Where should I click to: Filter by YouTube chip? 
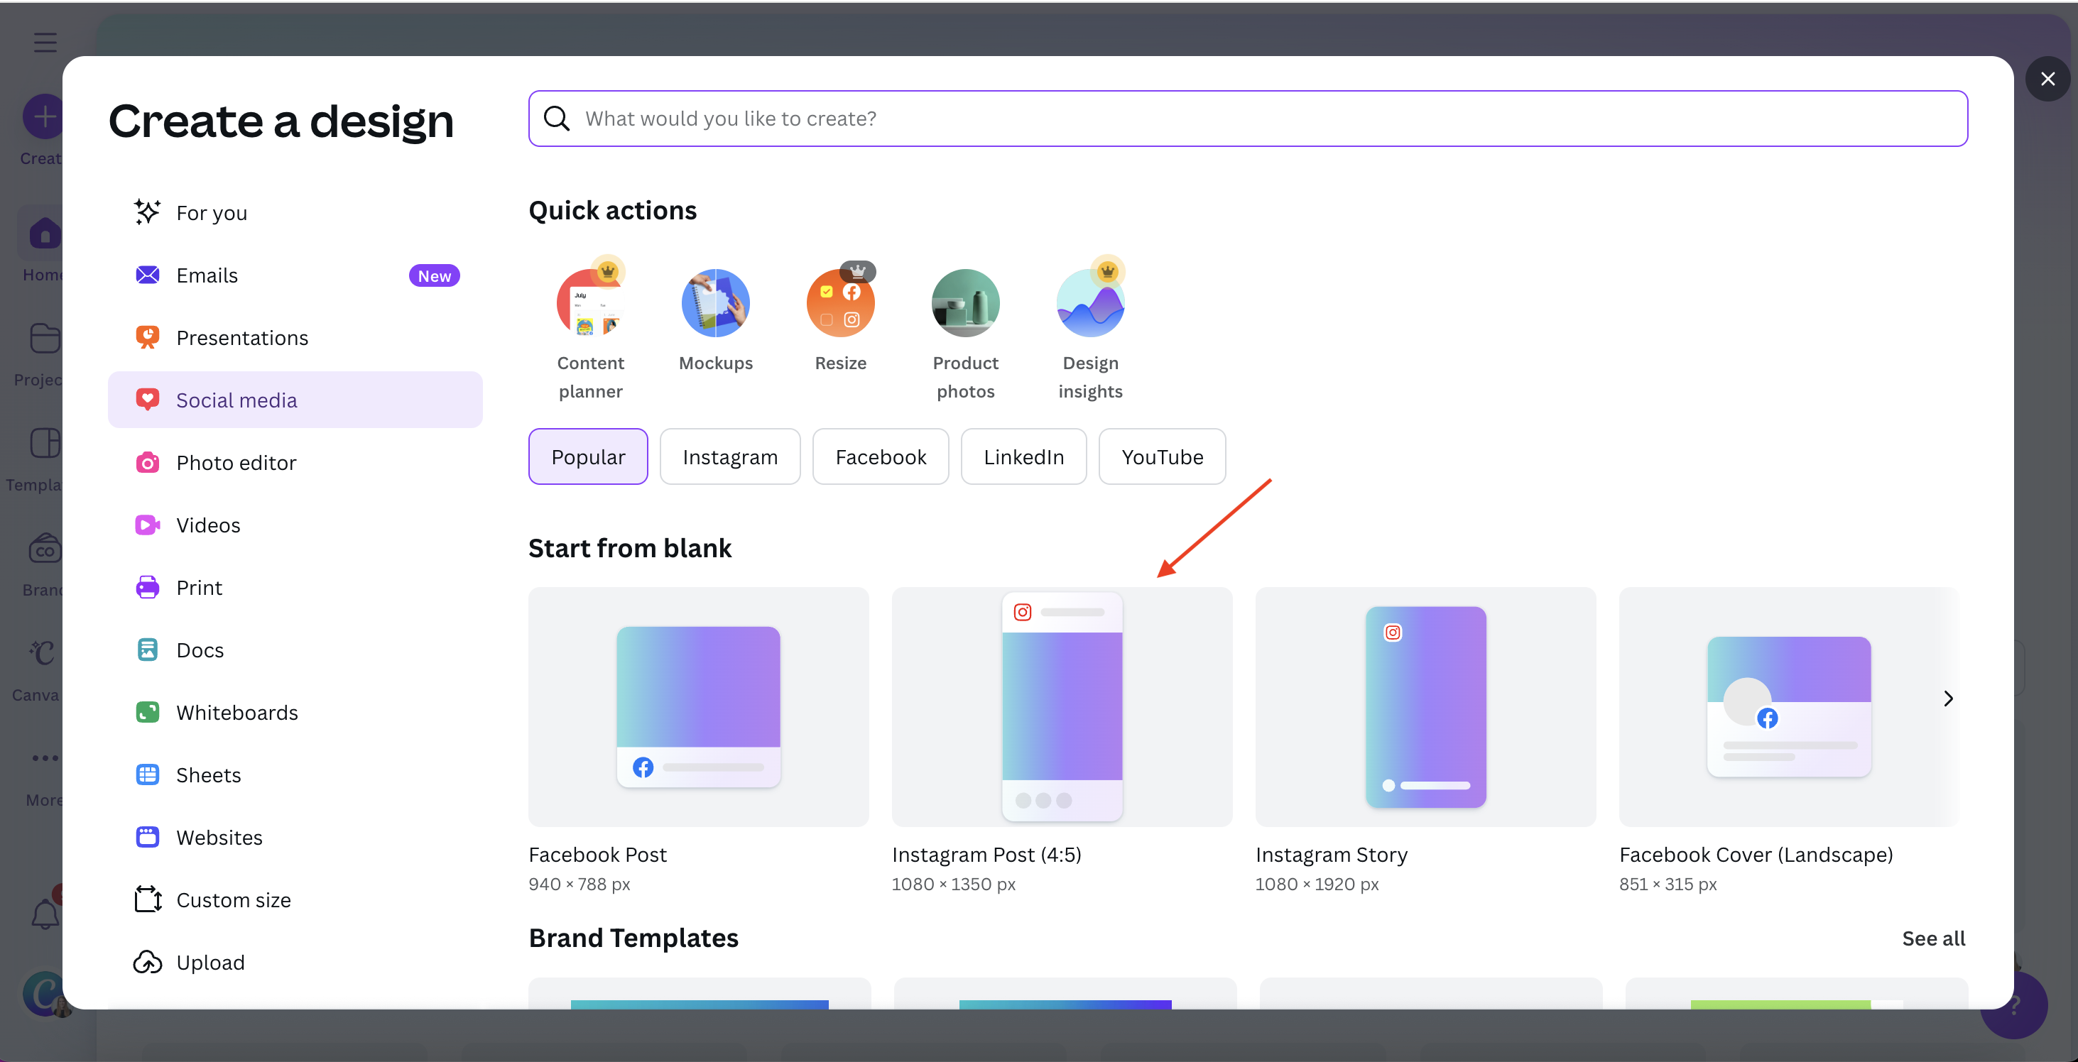pyautogui.click(x=1162, y=457)
